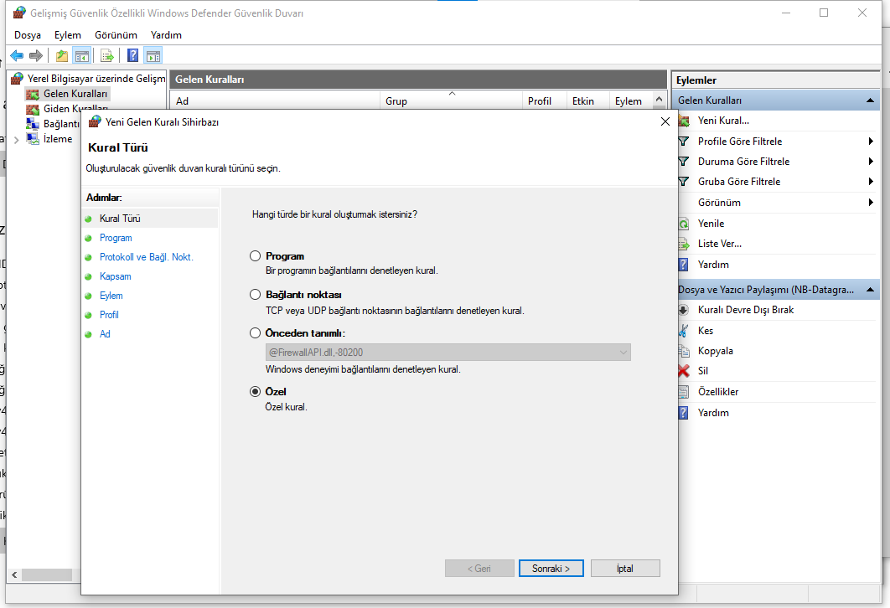The height and width of the screenshot is (608, 890).
Task: Expand Profile Göre Filtrele submenu
Action: coord(870,142)
